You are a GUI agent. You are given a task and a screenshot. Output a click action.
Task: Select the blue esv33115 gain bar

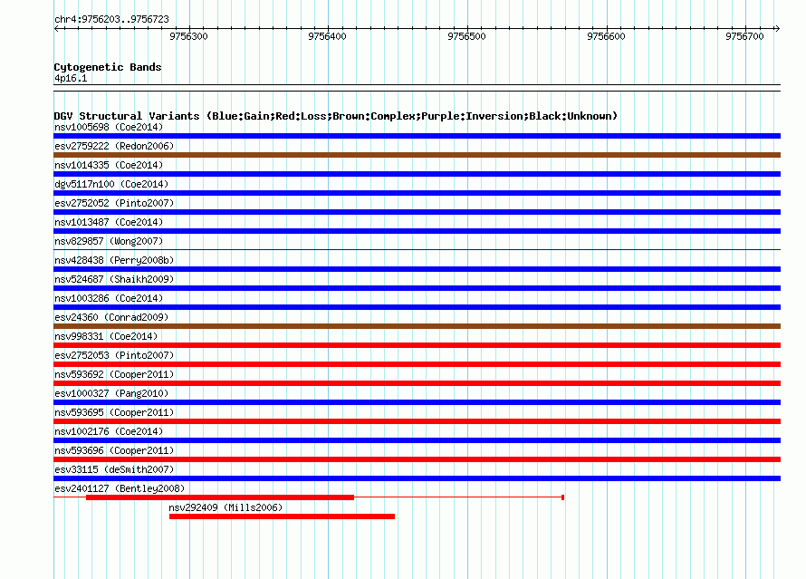(417, 478)
